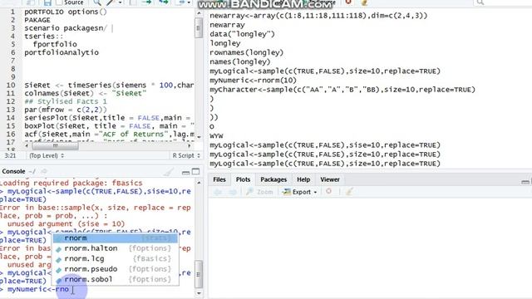Click editor line 6 portfolioAnalytio

(62, 52)
